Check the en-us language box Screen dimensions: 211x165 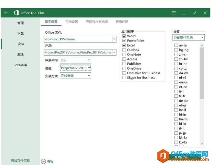(176, 82)
